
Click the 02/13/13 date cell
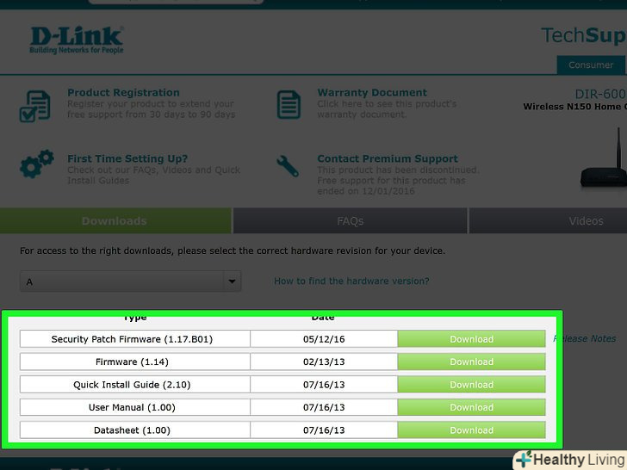[324, 362]
